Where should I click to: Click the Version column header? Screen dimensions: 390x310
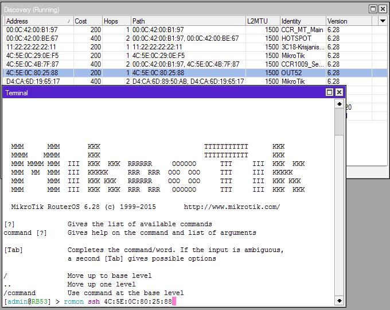(x=349, y=21)
